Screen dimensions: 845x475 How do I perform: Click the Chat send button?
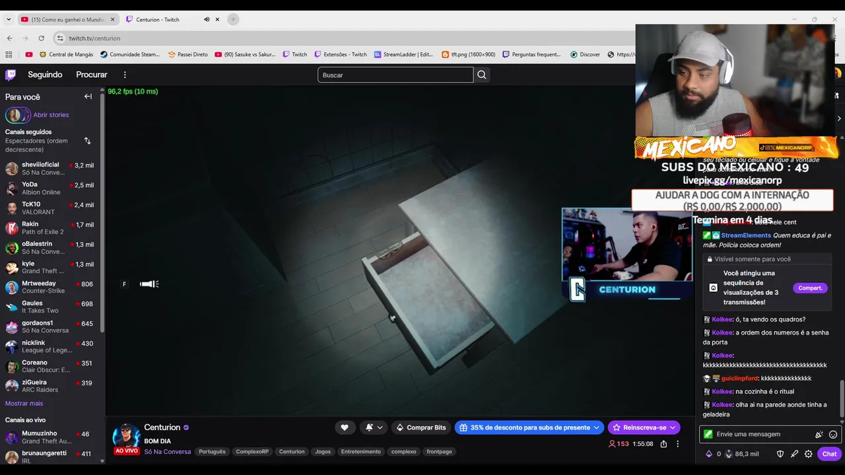pyautogui.click(x=829, y=454)
